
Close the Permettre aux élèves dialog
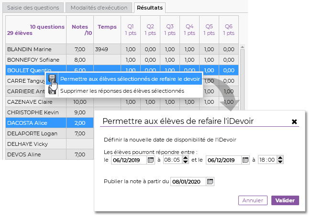[294, 121]
